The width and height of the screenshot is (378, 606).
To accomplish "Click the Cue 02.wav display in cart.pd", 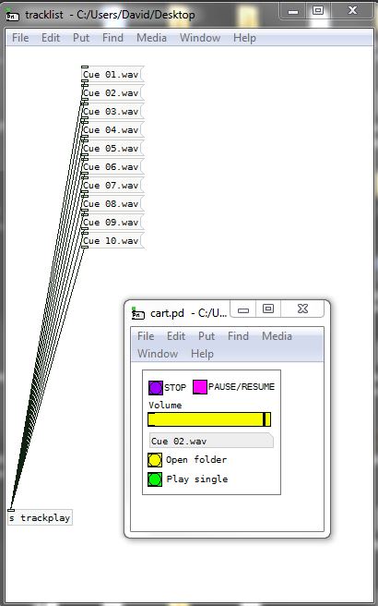I will 211,441.
